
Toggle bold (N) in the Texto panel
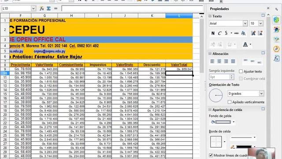pos(213,33)
